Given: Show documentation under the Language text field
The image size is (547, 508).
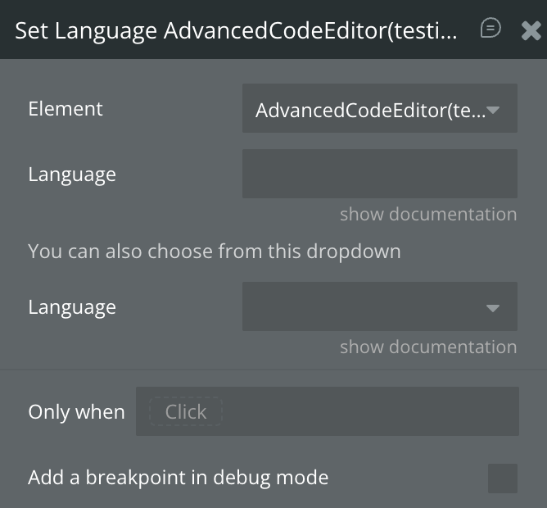Looking at the screenshot, I should click(428, 215).
